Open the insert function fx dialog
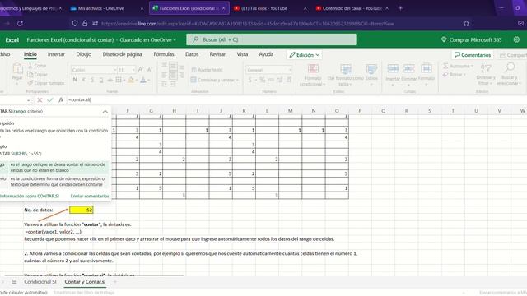527x296 pixels. [60, 100]
